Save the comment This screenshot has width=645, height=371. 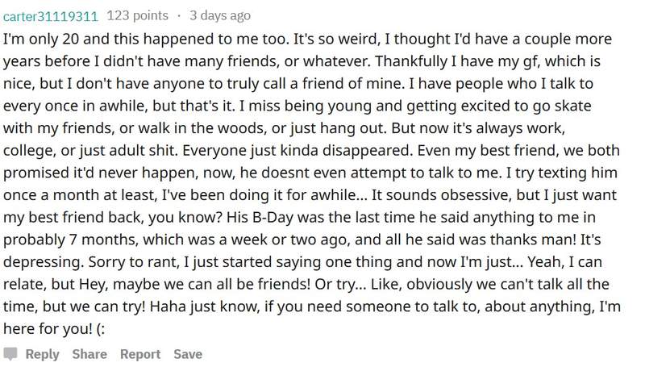point(188,354)
